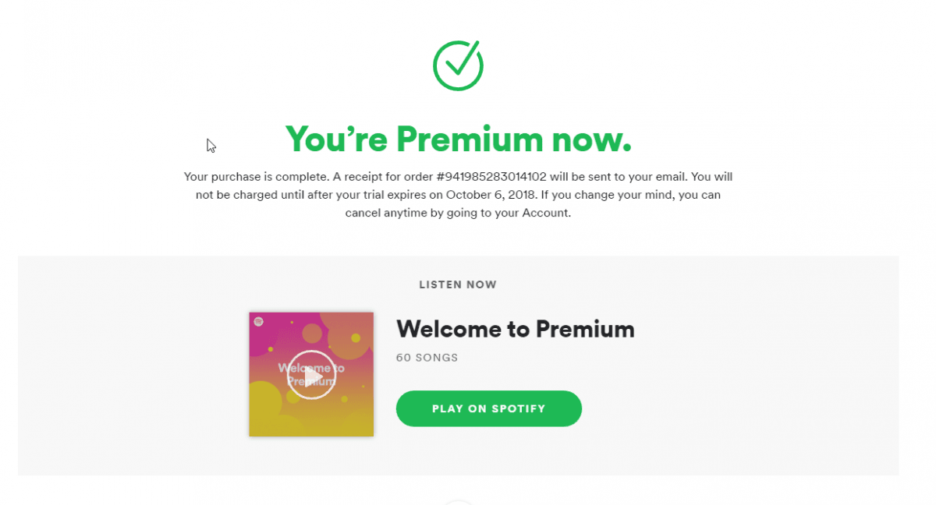Viewport: 936px width, 505px height.
Task: Click the green checkmark circle icon
Action: coord(459,65)
